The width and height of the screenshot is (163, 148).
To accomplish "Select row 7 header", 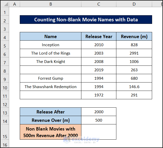I will coord(5,61).
